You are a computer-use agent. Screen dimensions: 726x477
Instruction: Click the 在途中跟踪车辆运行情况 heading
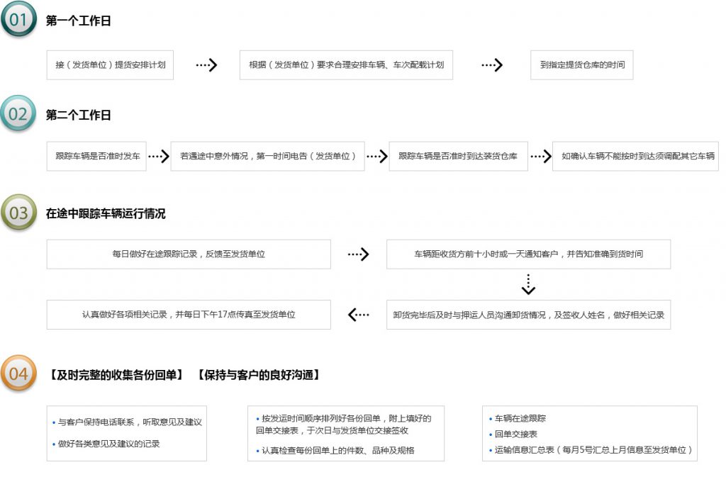106,213
